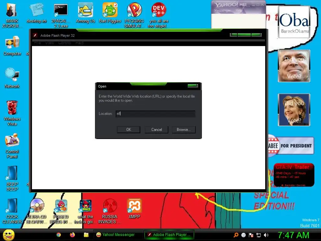Viewport: 321px width, 241px height.
Task: Click the Browse... button
Action: (184, 130)
